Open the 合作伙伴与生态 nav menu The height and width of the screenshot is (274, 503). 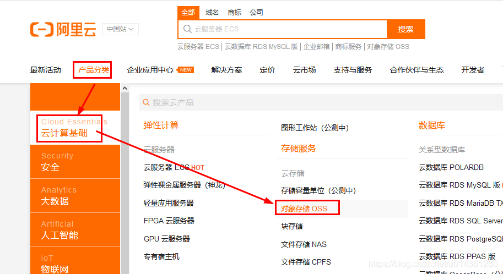[417, 70]
